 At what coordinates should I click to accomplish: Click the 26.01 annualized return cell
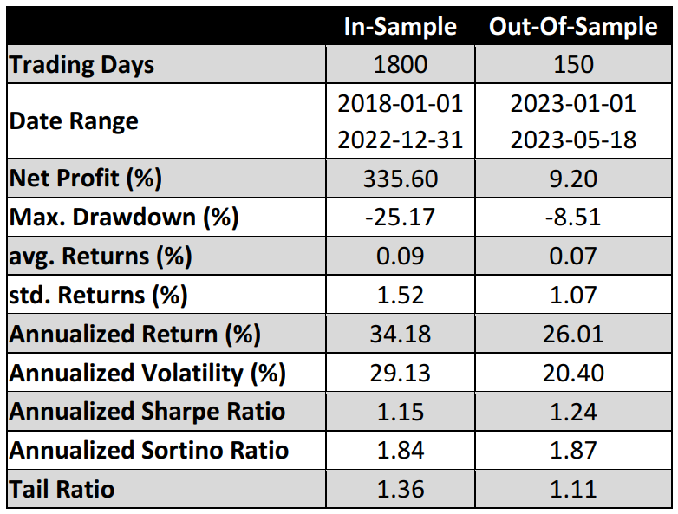573,334
